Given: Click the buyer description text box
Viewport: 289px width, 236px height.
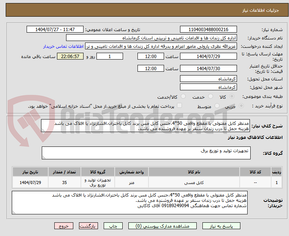Looking at the screenshot, I should coord(145,202).
